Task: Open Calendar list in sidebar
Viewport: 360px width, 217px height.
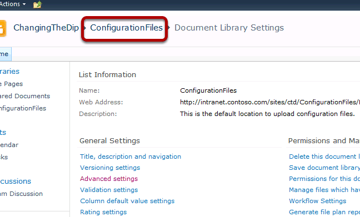Action: click(9, 145)
